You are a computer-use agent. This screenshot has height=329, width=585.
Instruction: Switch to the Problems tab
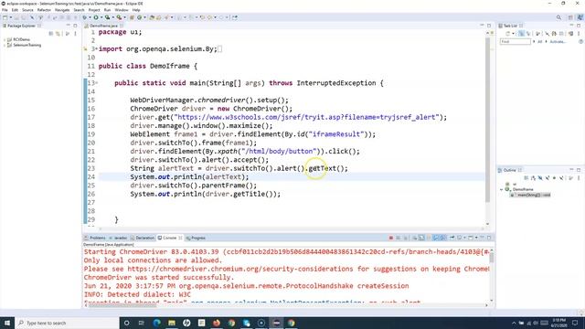click(x=95, y=238)
